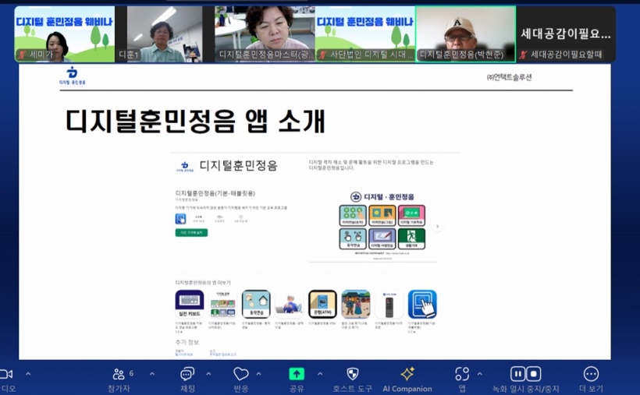Open the reactions (반응) heart icon
Viewport: 640px width, 395px height.
[241, 373]
